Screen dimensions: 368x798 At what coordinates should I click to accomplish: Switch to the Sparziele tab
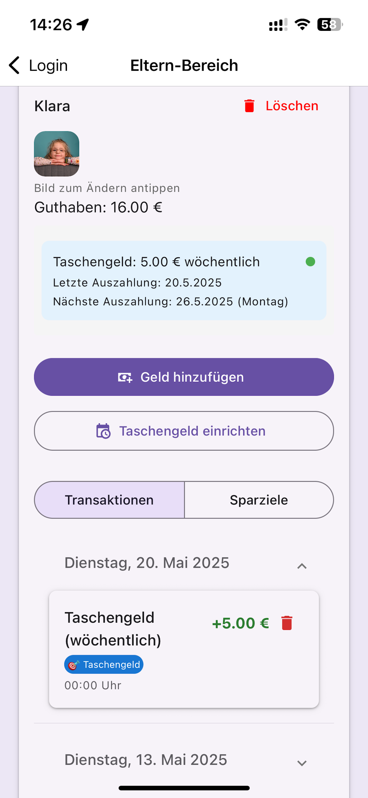click(x=259, y=500)
